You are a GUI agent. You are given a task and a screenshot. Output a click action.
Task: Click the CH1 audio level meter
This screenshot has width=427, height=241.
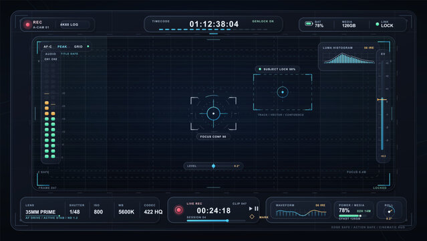pos(47,111)
